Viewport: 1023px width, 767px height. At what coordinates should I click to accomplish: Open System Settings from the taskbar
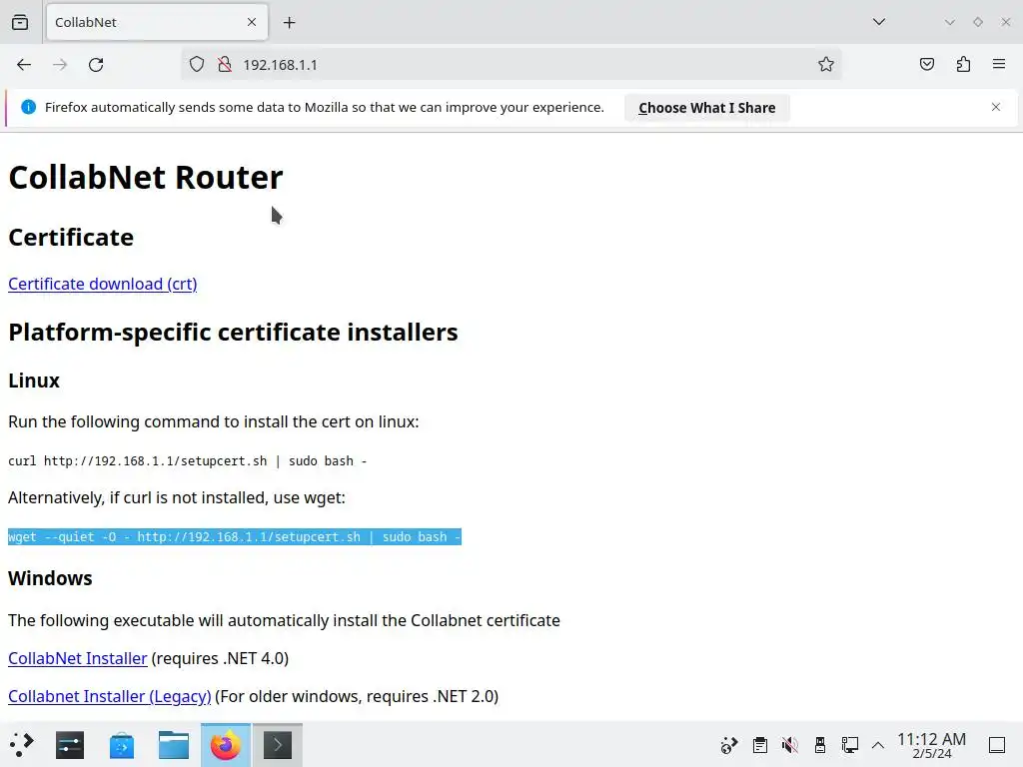point(70,745)
